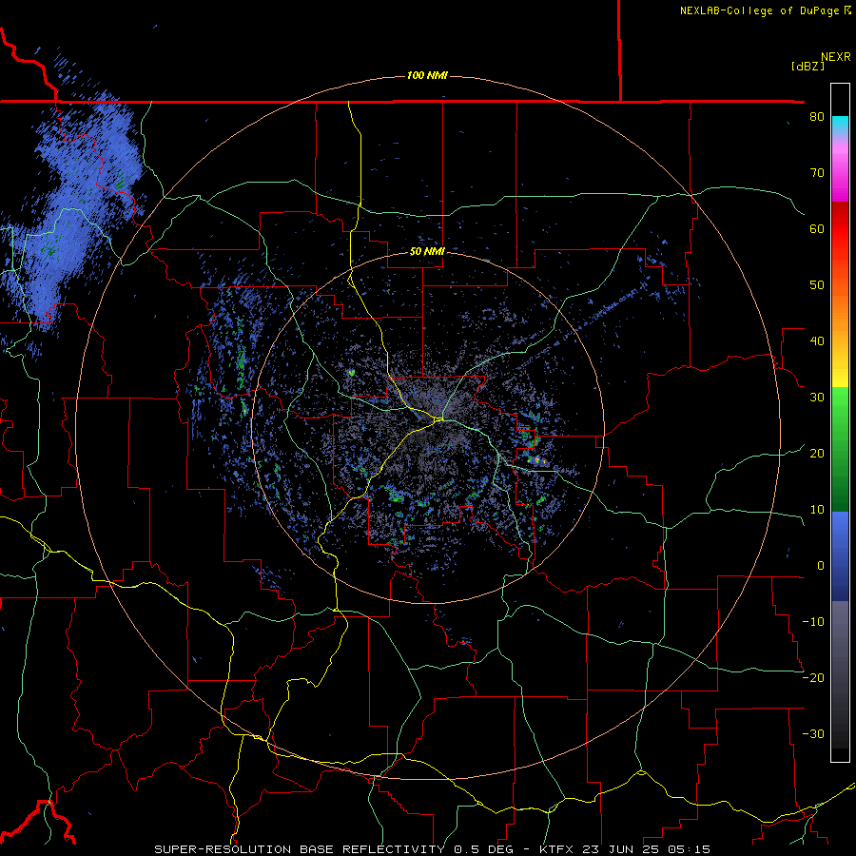The width and height of the screenshot is (856, 856).
Task: Click the 40 value on the dBZ scale
Action: (817, 341)
